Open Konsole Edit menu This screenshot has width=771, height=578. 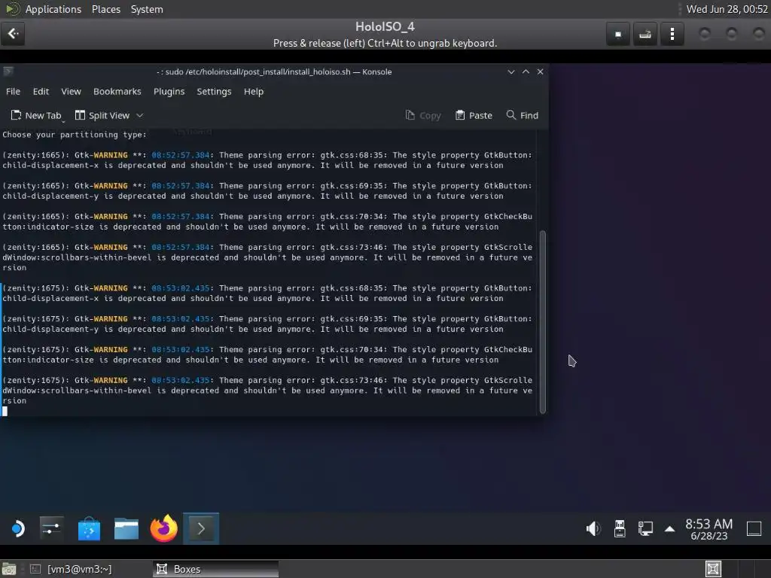pos(41,91)
